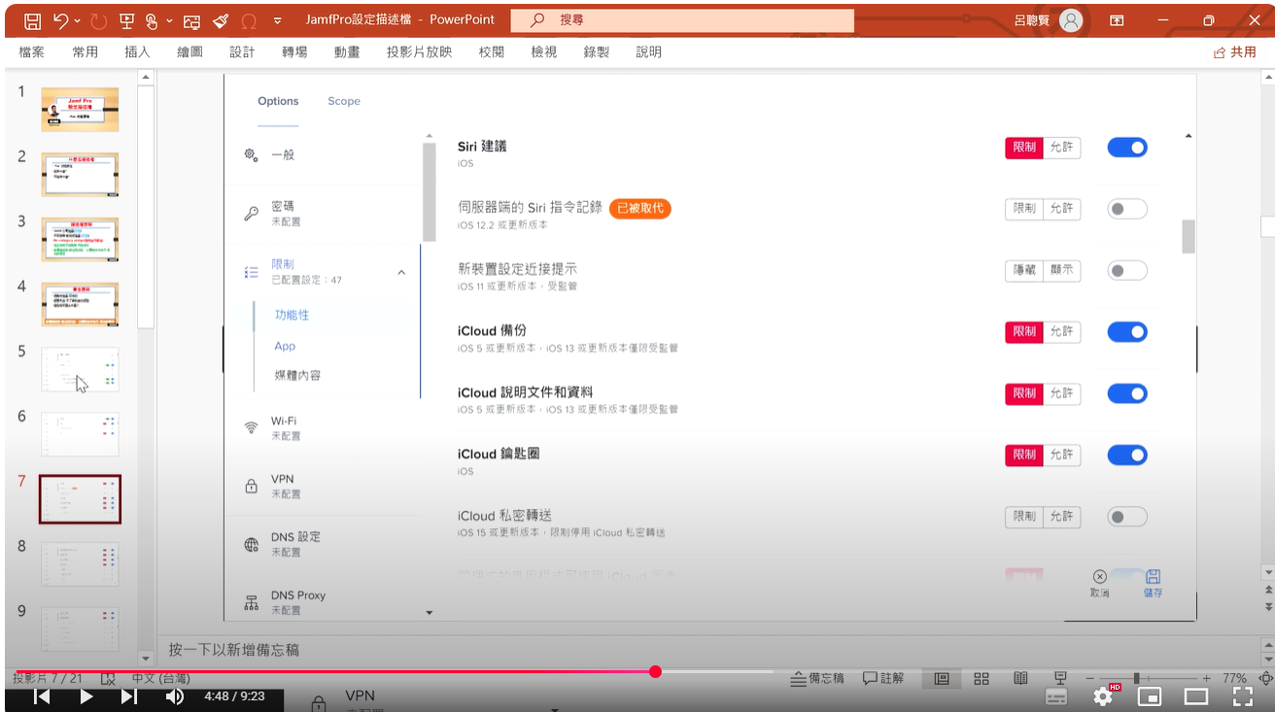Toggle YouTube subtitles icon

[1056, 696]
